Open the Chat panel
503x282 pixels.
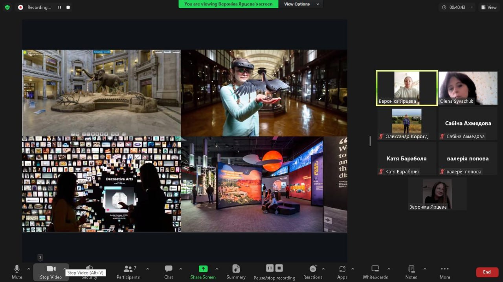[x=169, y=272]
